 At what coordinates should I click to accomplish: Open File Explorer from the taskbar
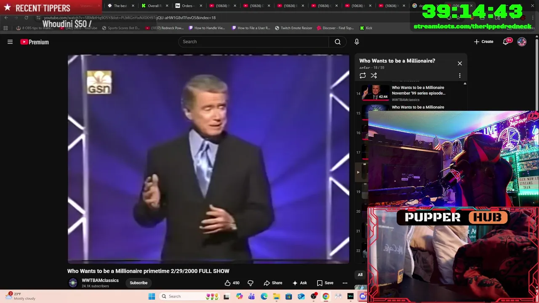click(276, 297)
